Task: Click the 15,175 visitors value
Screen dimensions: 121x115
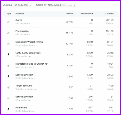Action: 70,33
